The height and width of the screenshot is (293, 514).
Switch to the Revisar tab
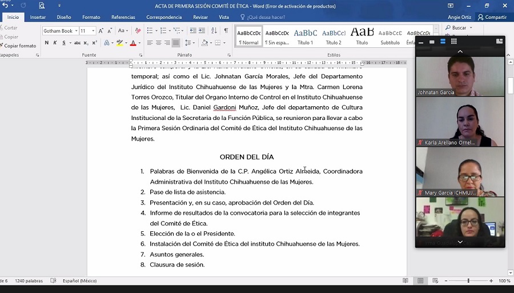(200, 17)
